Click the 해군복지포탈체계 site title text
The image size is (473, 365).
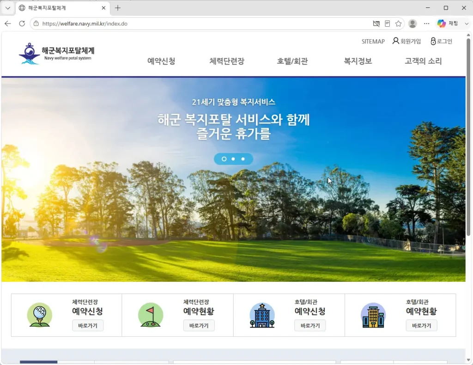click(x=68, y=50)
